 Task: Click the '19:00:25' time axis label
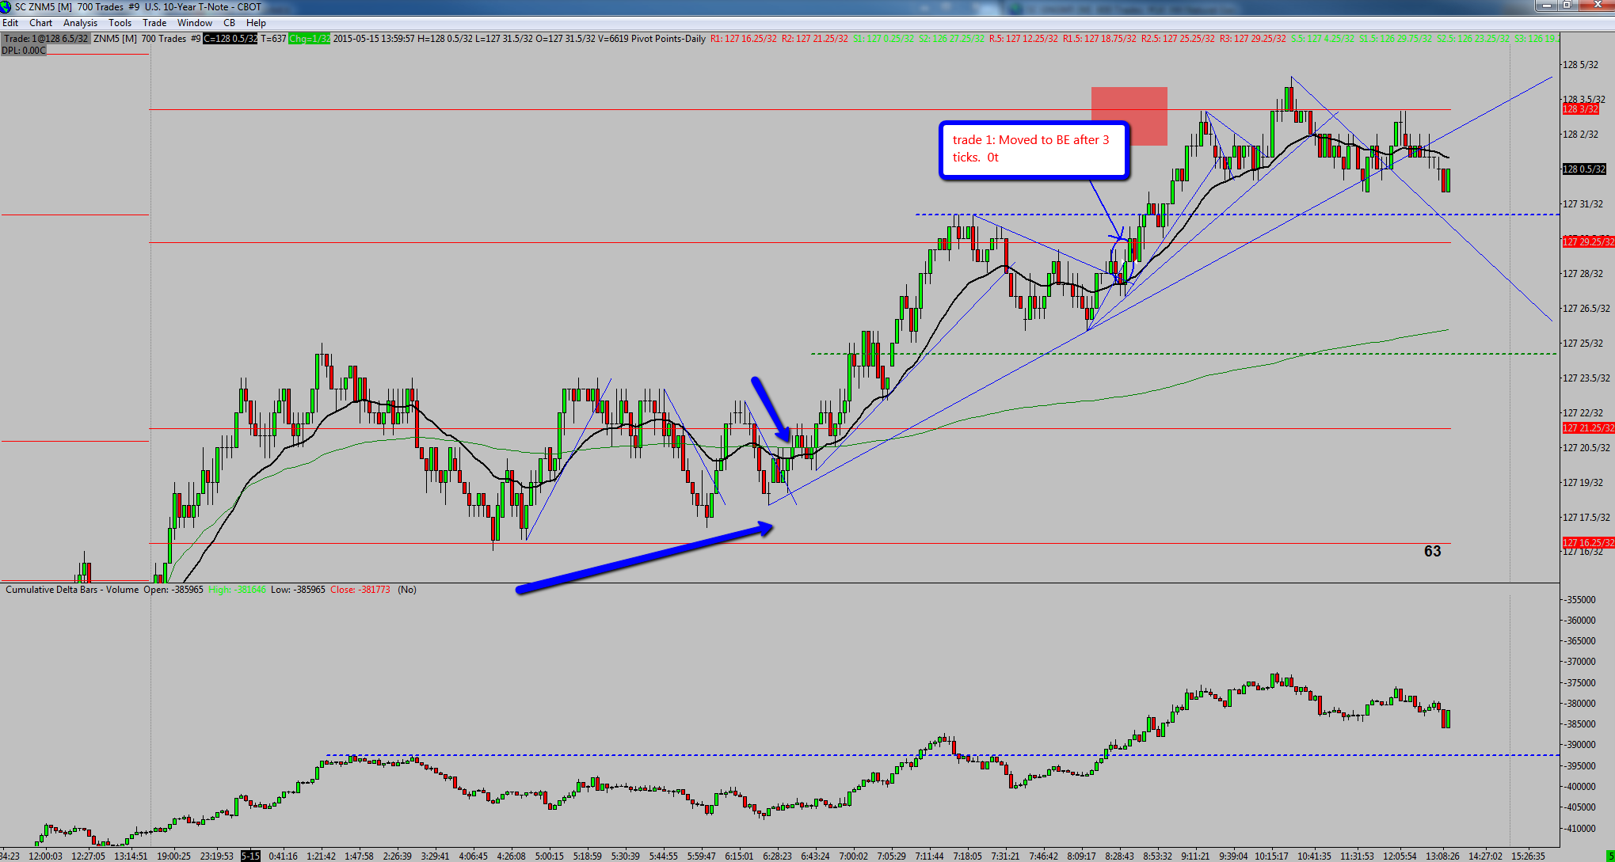[173, 856]
